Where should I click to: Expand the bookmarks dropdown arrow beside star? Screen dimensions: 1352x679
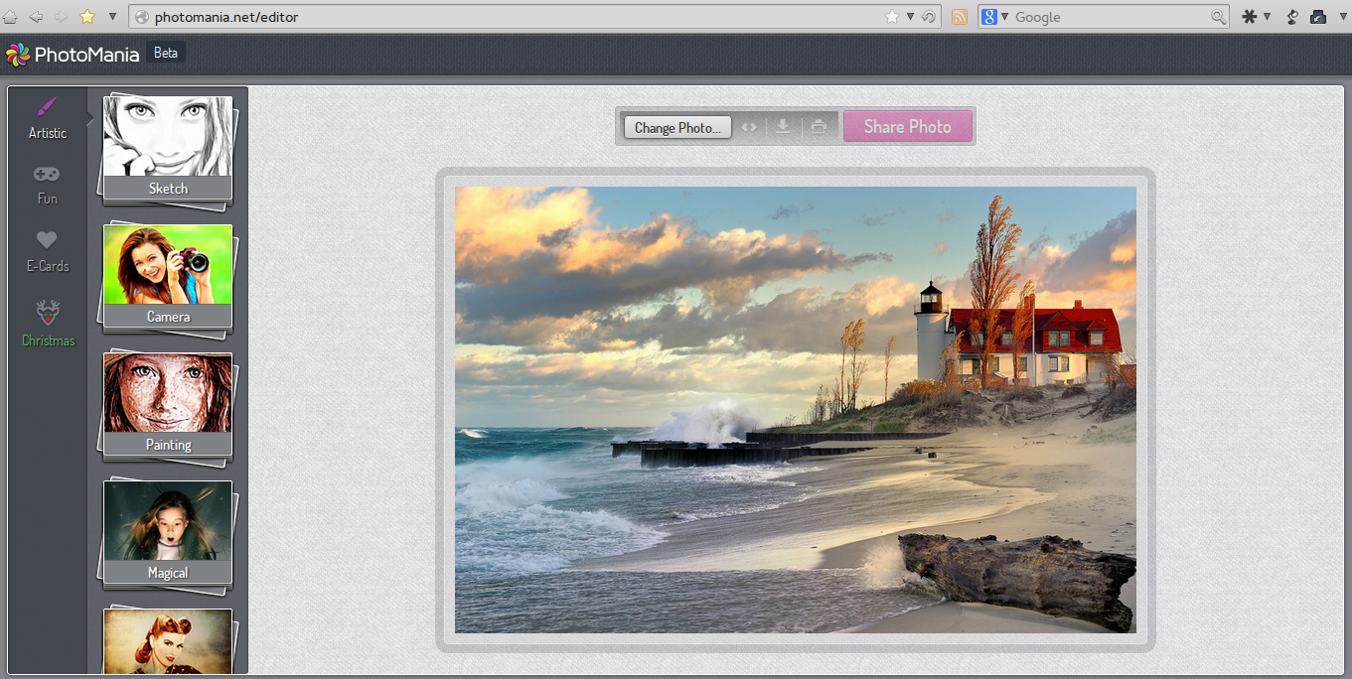tap(112, 17)
